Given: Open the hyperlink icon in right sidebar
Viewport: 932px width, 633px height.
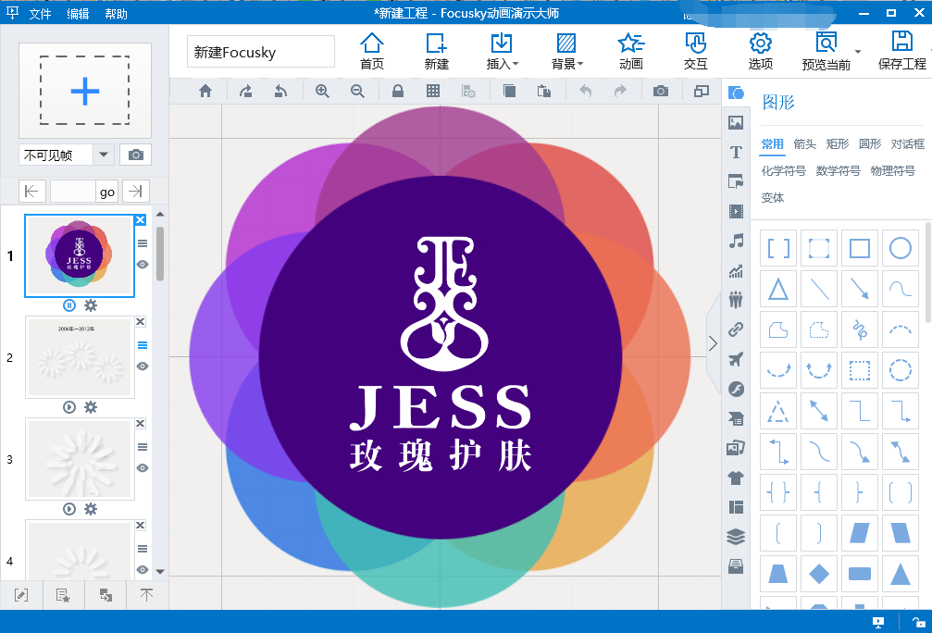Looking at the screenshot, I should [x=736, y=329].
